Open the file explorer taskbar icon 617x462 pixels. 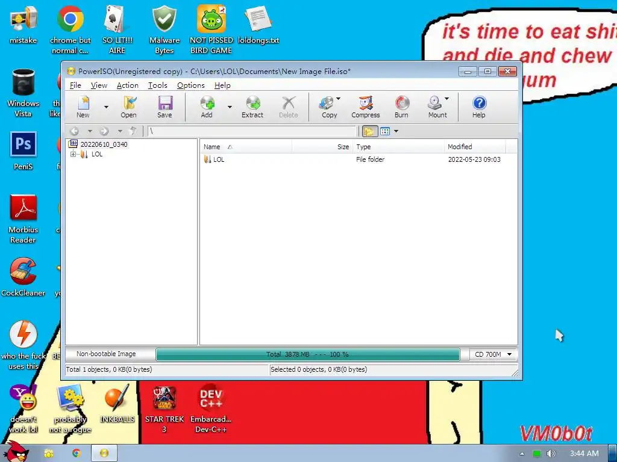click(x=49, y=454)
